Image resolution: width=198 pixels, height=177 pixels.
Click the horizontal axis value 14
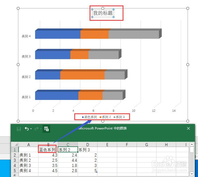(174, 111)
